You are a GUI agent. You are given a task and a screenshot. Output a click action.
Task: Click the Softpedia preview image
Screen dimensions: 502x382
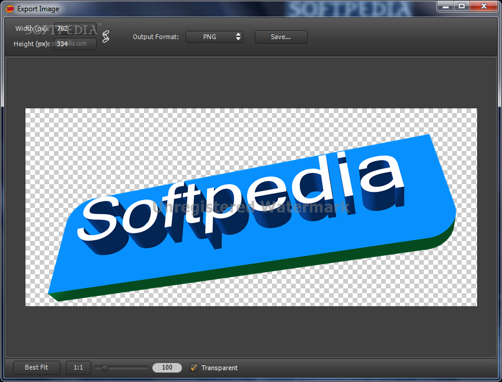coord(251,207)
